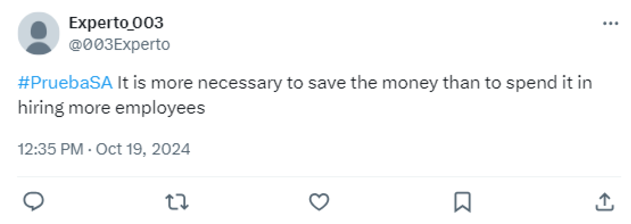Open the share upload arrow icon
The image size is (631, 224).
[x=604, y=202]
